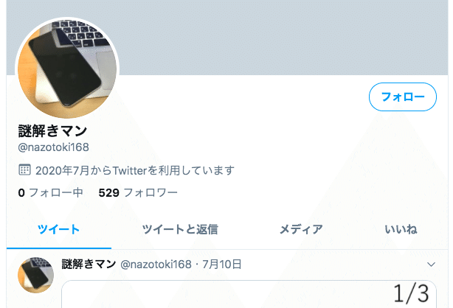Image resolution: width=453 pixels, height=308 pixels.
Task: Click the profile display name 謎解きマン heading
Action: point(52,131)
